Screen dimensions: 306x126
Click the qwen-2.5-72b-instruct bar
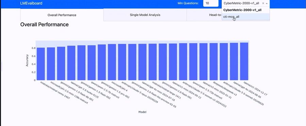coord(193,62)
